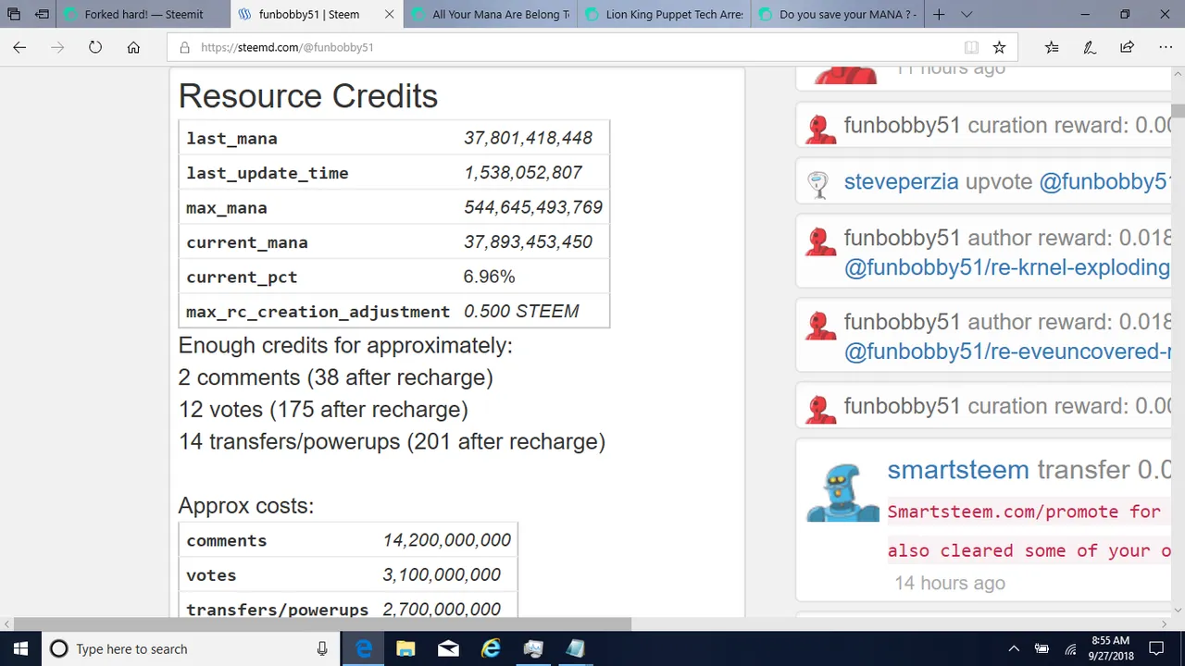The height and width of the screenshot is (666, 1185).
Task: Open Microsoft Edge from taskbar
Action: (363, 648)
